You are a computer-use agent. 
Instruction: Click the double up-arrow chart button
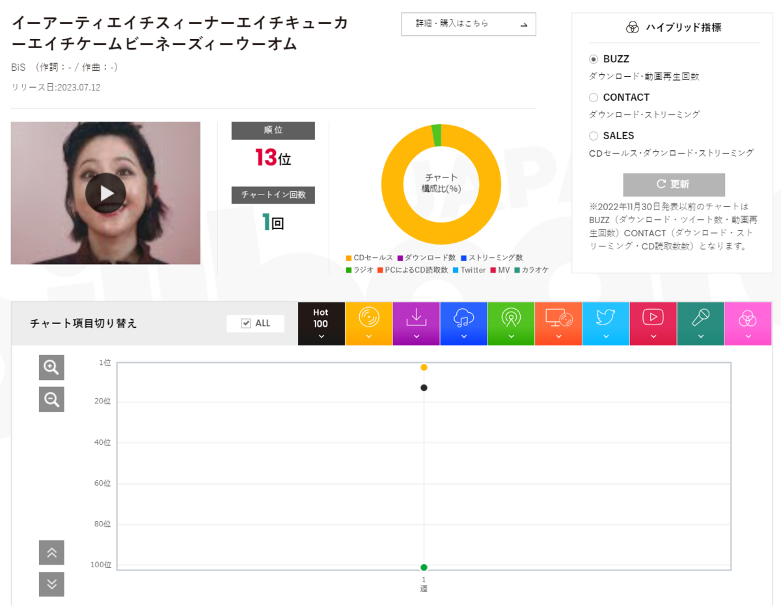click(51, 552)
